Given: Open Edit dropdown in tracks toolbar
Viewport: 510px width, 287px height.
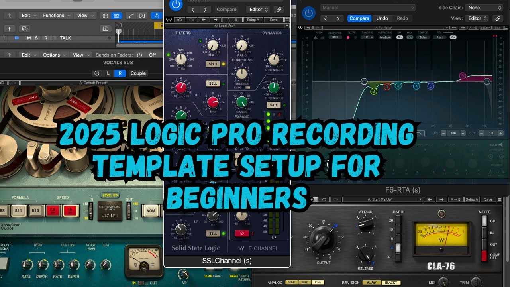Looking at the screenshot, I should pos(28,16).
